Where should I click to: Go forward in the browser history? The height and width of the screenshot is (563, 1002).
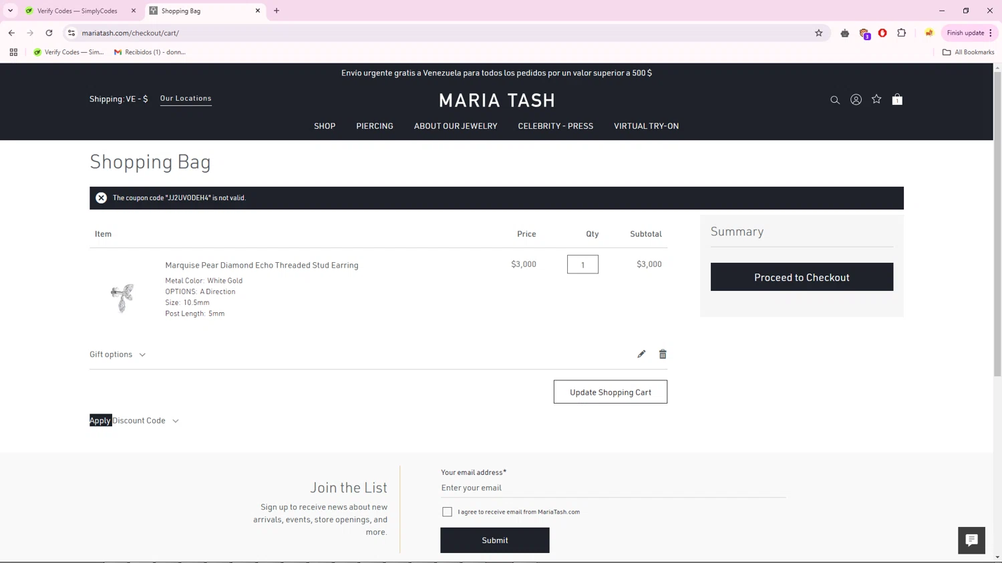click(30, 33)
